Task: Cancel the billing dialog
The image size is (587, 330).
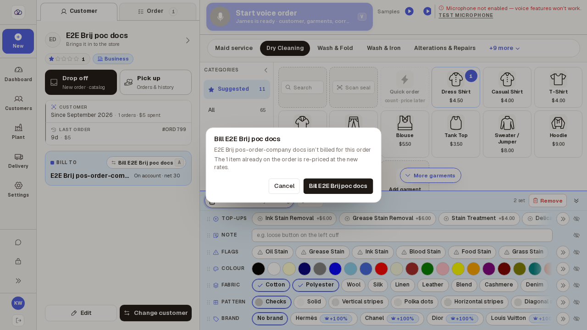Action: click(284, 186)
